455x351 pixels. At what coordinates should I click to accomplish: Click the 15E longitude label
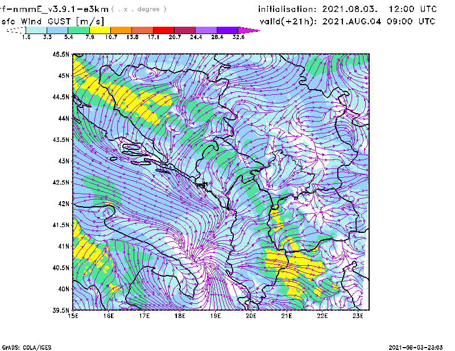[x=73, y=316]
